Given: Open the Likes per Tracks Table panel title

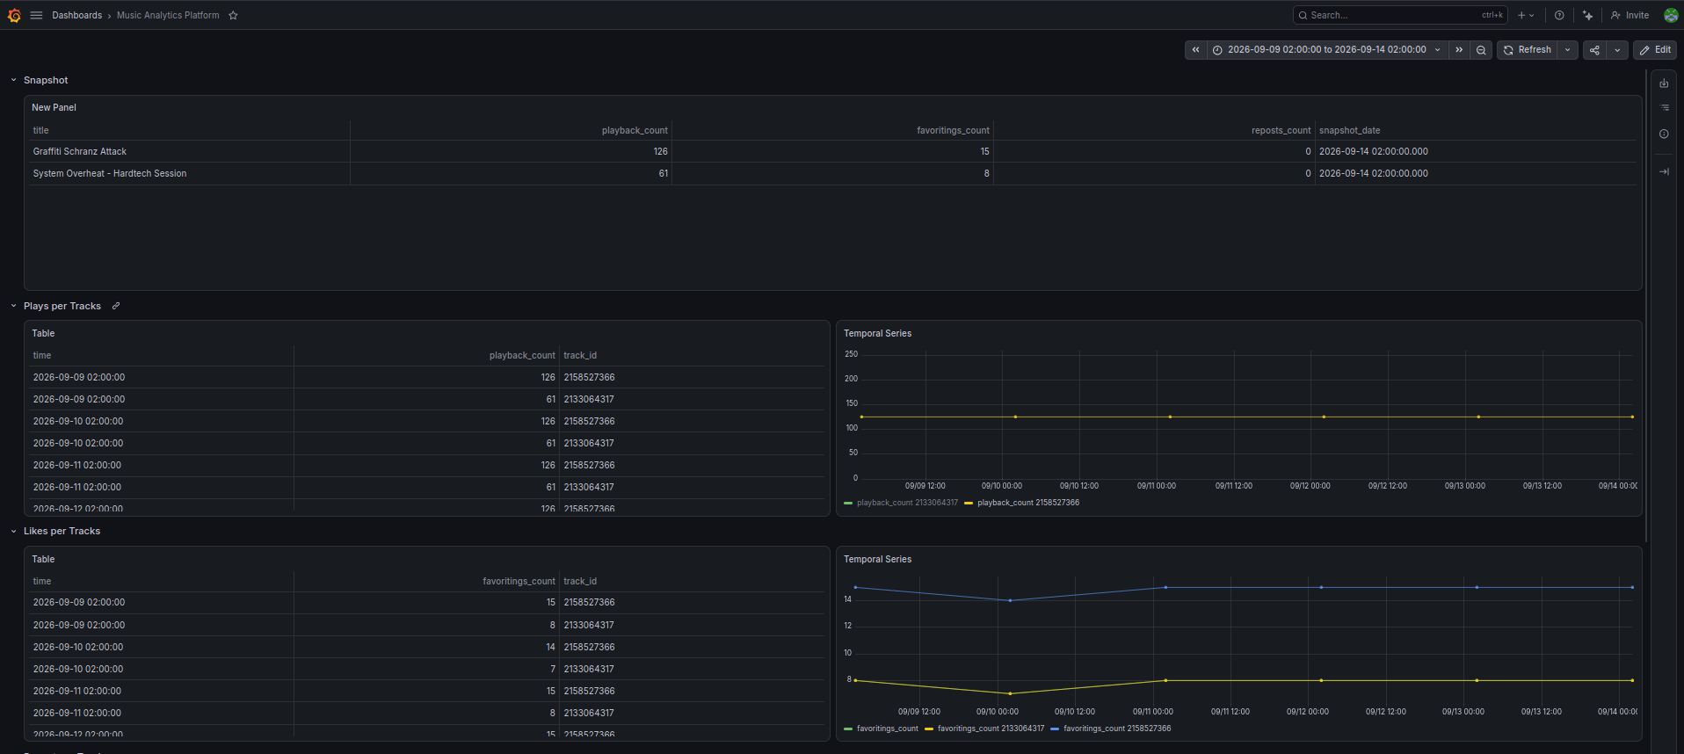Looking at the screenshot, I should 43,559.
